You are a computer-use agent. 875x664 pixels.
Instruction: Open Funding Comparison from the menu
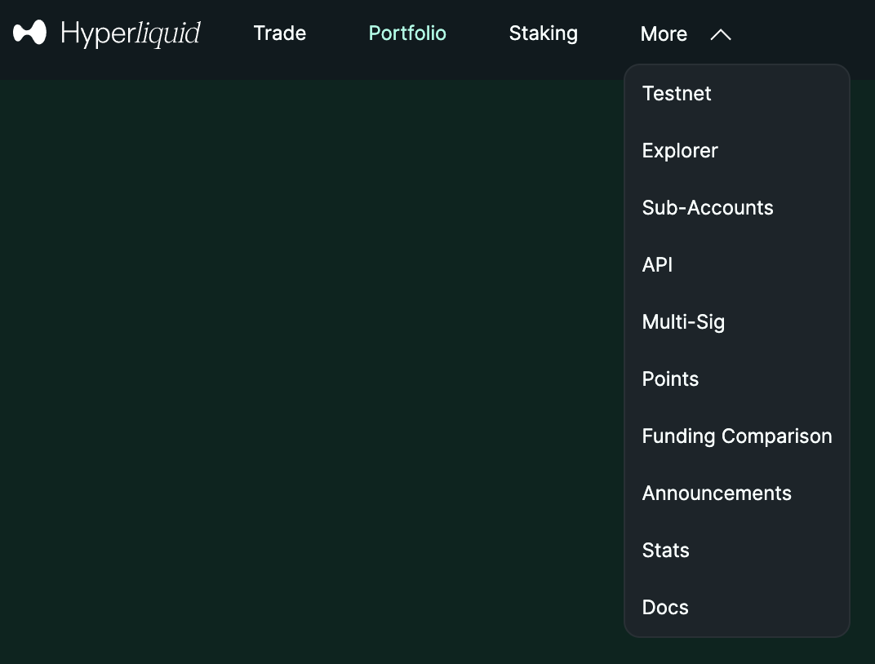click(737, 436)
